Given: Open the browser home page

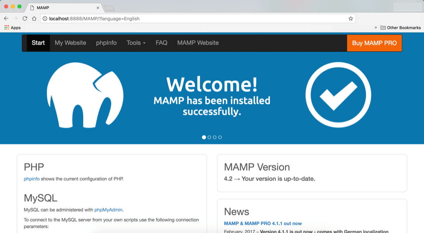Looking at the screenshot, I should [x=34, y=19].
